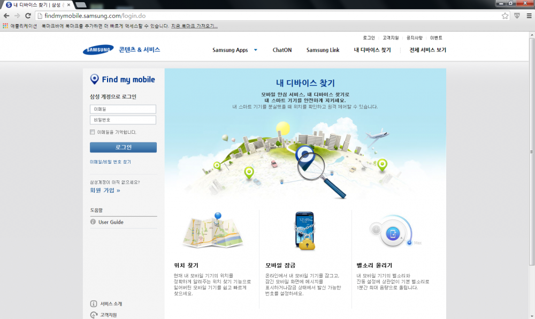Open the Chrome hamburger menu
The image size is (535, 319).
click(528, 16)
